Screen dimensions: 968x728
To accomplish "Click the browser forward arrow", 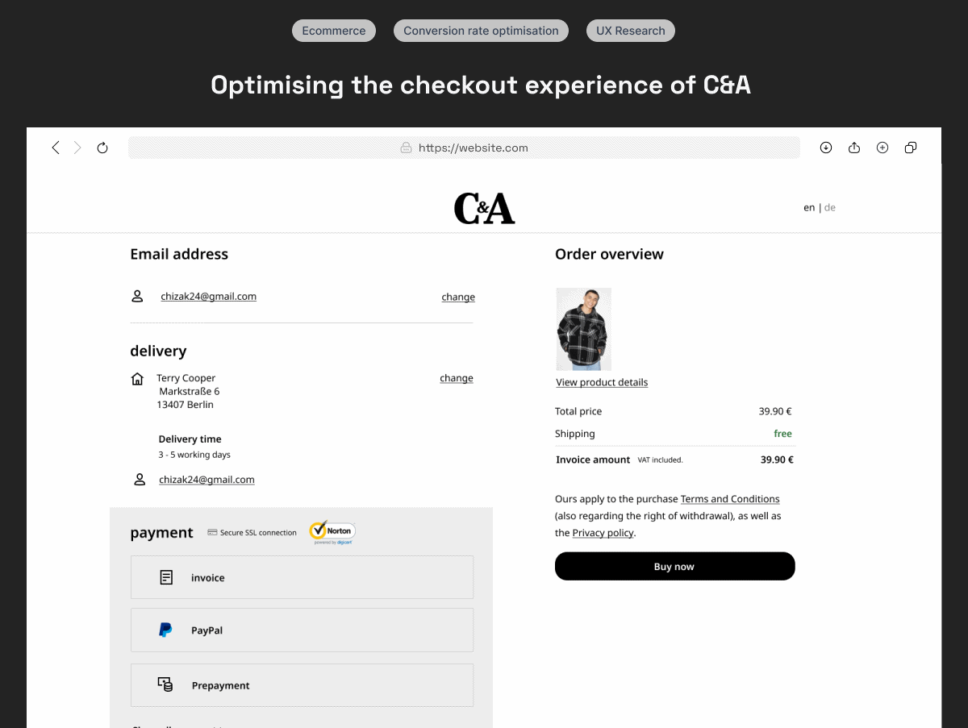I will (77, 148).
